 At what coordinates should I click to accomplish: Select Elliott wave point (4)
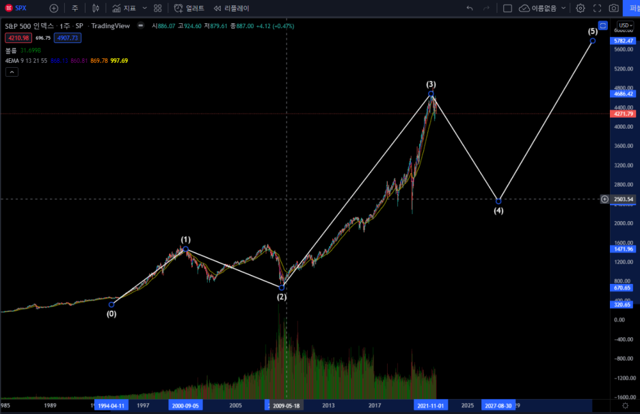[498, 201]
